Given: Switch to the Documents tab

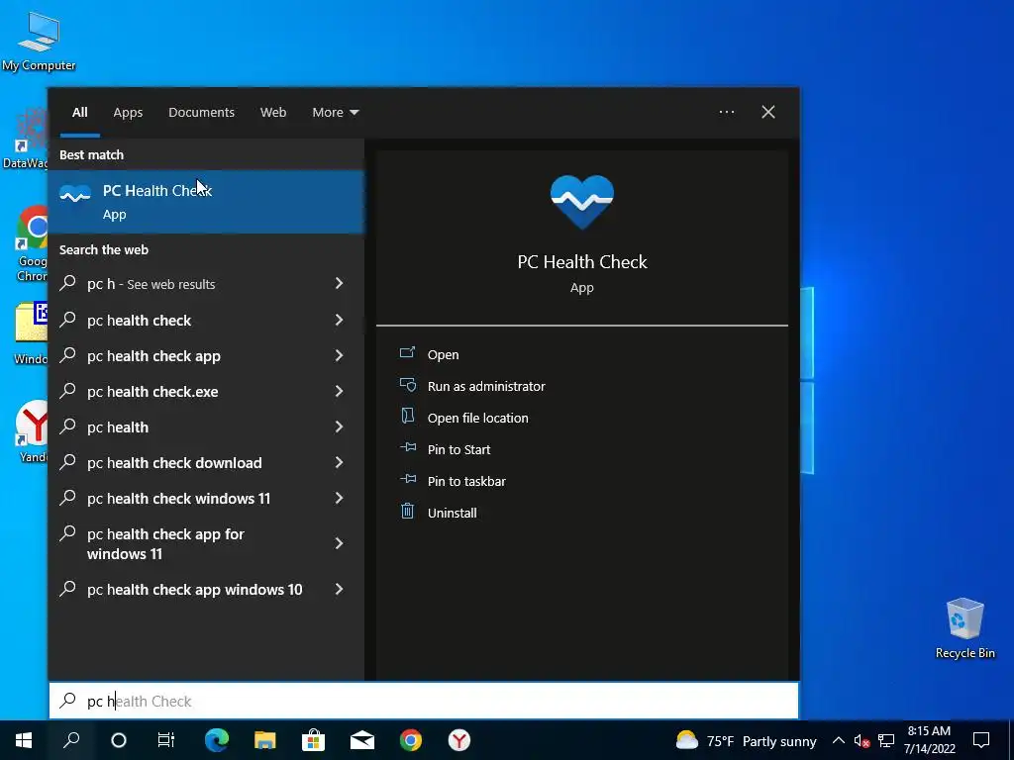Looking at the screenshot, I should (x=201, y=112).
